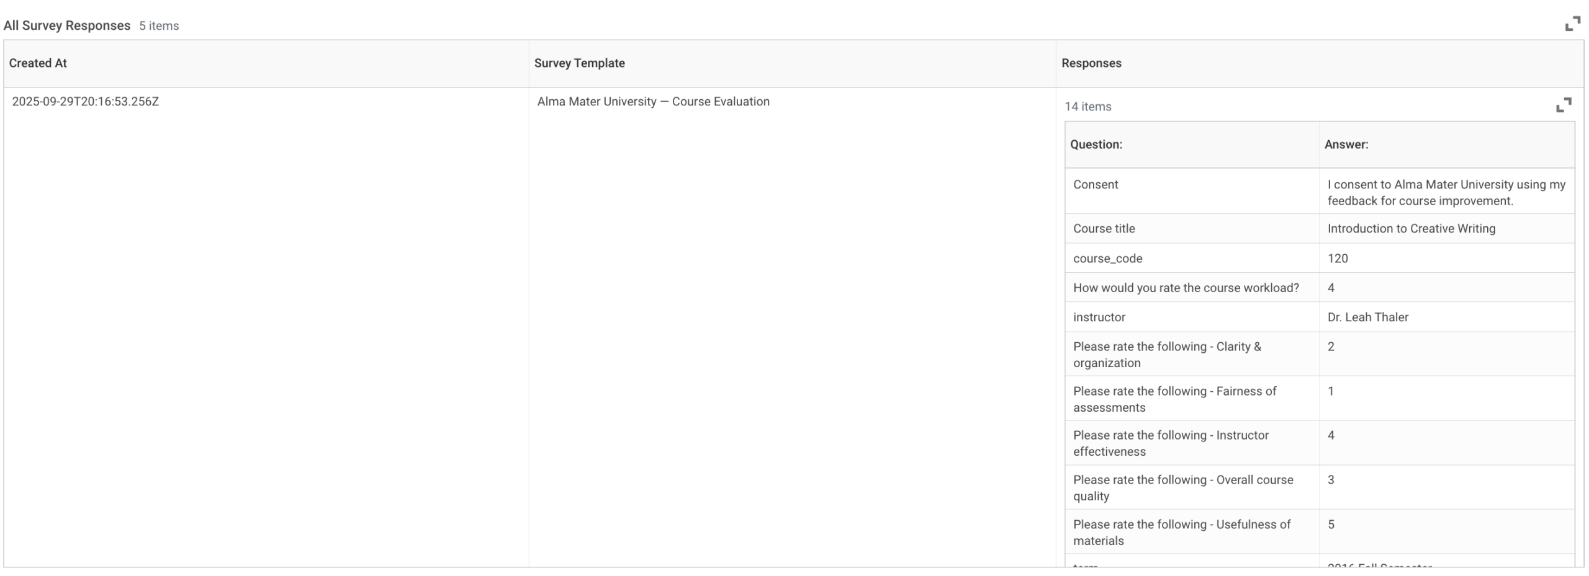
Task: Select the course_code value 120
Action: coord(1338,259)
